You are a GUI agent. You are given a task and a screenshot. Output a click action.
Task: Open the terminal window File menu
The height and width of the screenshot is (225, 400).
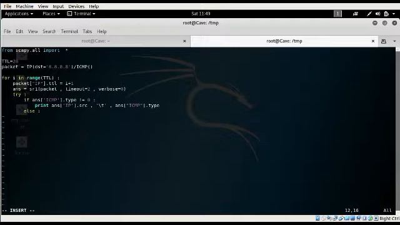[7, 31]
